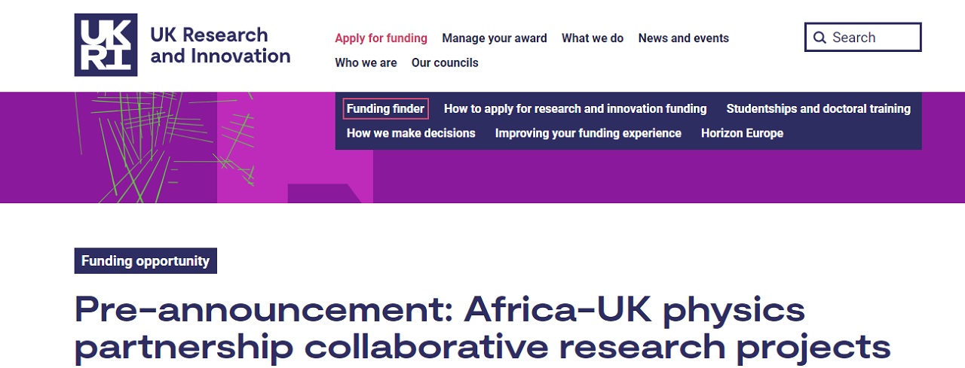
Task: Open the What we do section
Action: [593, 38]
